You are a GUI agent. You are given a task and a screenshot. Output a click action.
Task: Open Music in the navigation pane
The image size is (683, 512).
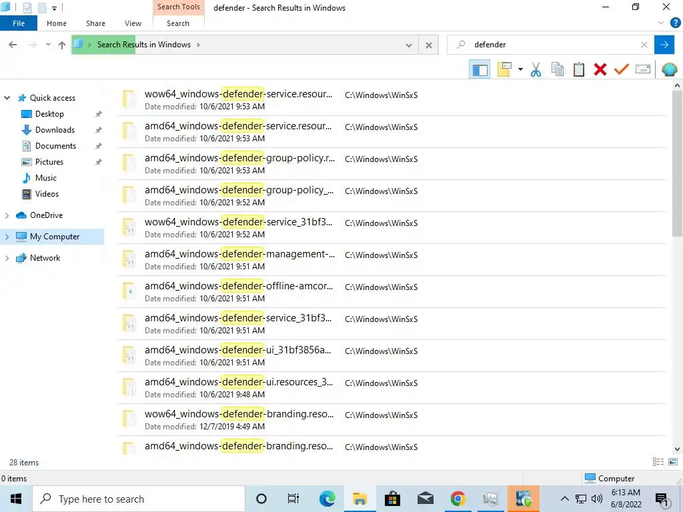(46, 177)
